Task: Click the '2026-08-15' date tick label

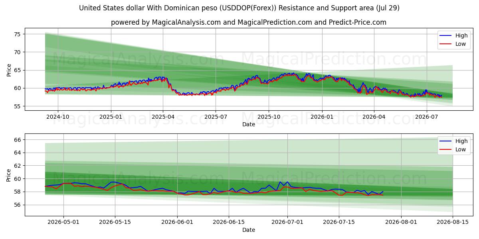Action: pyautogui.click(x=453, y=223)
